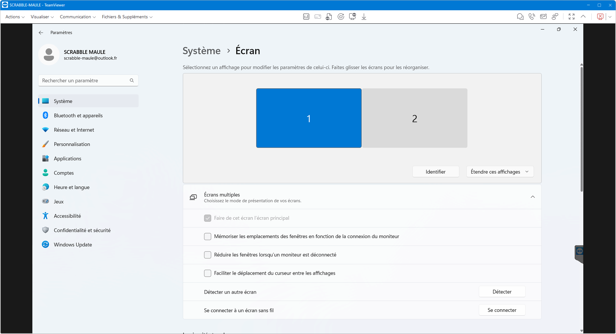Tick Faciliter le déplacement du curseur checkbox
This screenshot has width=616, height=334.
(208, 273)
